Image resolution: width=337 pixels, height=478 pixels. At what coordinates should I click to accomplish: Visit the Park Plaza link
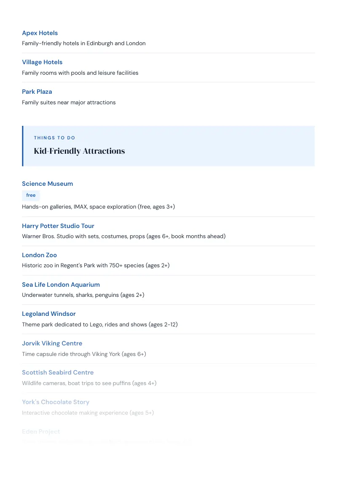tap(37, 92)
